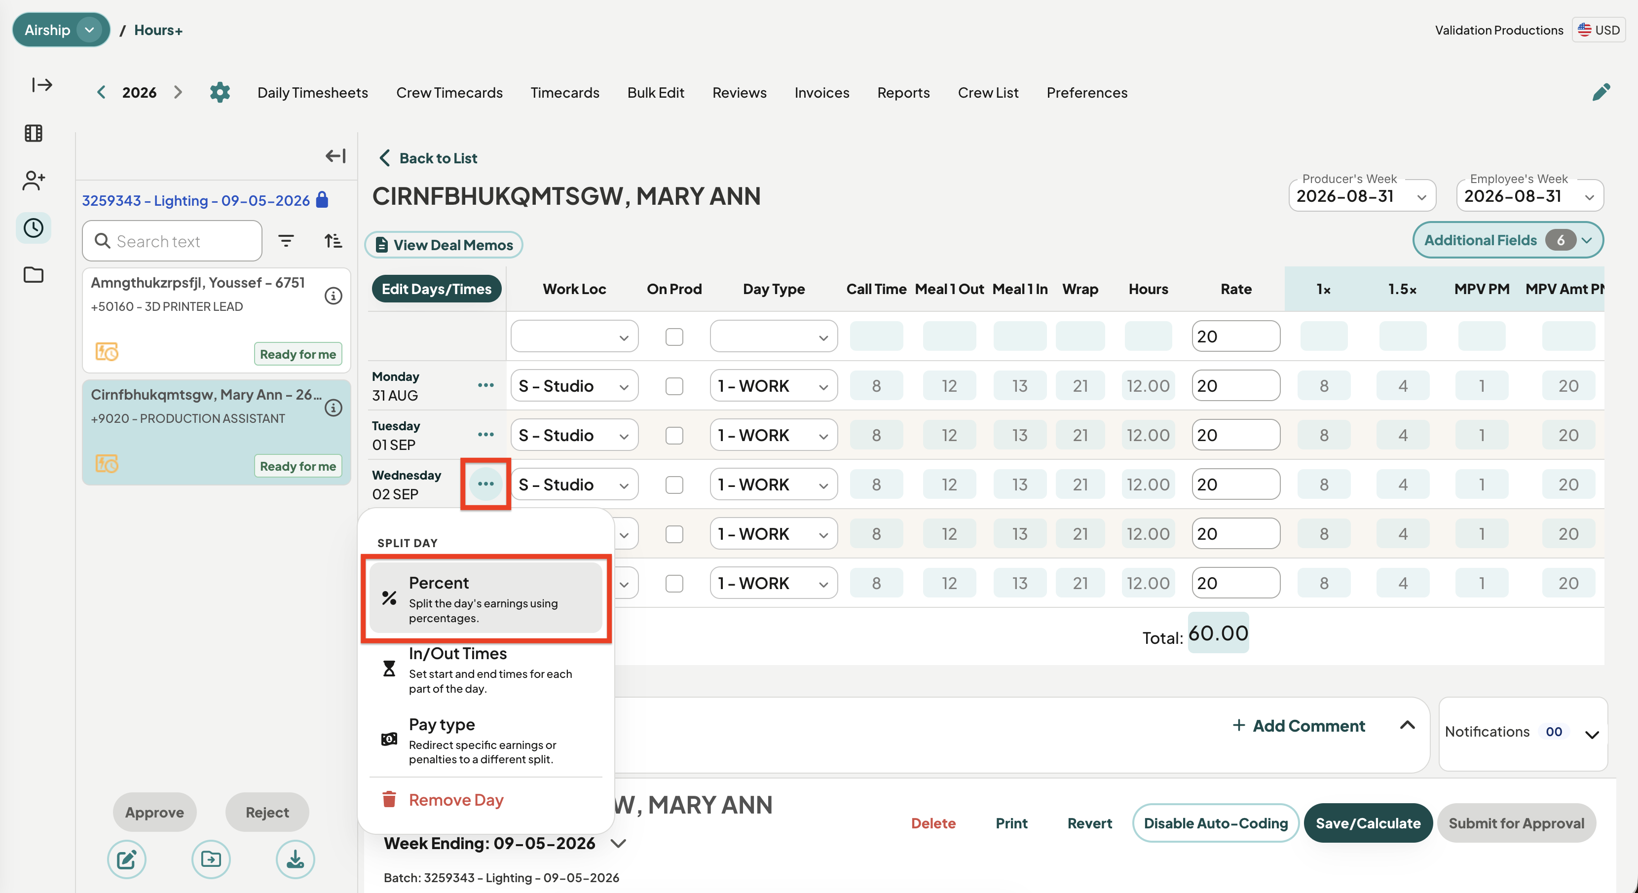Go to next year arrow after 2026

tap(178, 92)
